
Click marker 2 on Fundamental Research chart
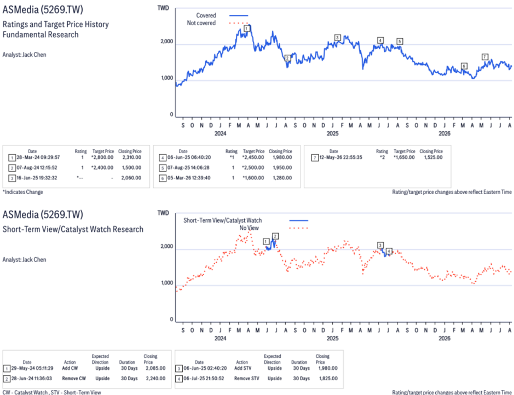click(287, 58)
